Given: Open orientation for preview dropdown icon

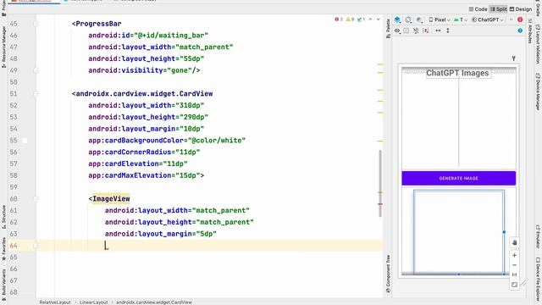Looking at the screenshot, I should pyautogui.click(x=408, y=19).
